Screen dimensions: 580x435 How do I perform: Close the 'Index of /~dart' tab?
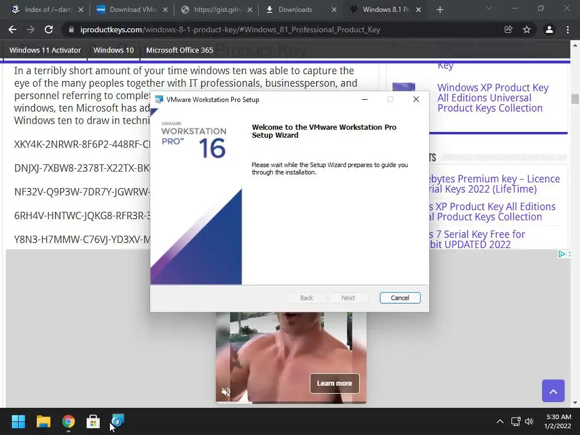pos(81,10)
